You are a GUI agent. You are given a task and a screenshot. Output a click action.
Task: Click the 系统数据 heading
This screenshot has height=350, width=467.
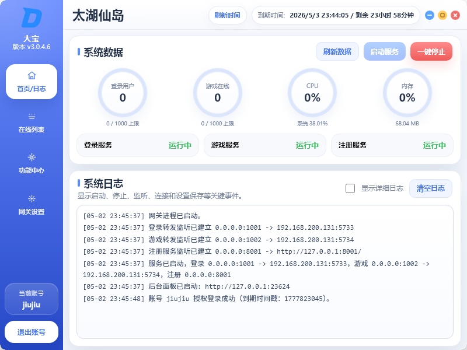[103, 52]
